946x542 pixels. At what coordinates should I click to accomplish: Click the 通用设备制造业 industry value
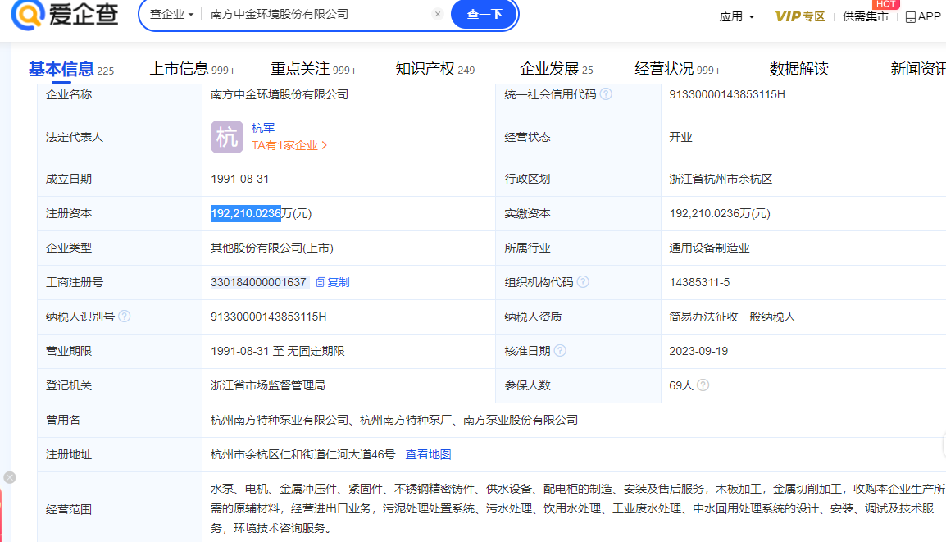710,248
